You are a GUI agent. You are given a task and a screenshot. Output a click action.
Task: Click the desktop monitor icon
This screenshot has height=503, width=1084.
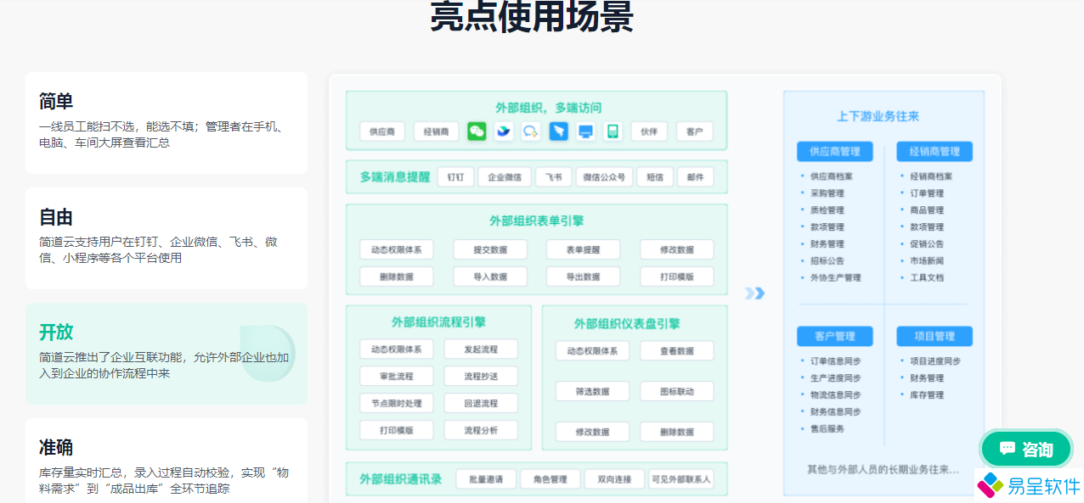tap(585, 131)
